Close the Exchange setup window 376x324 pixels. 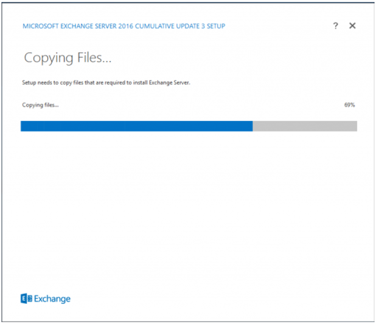click(x=352, y=26)
